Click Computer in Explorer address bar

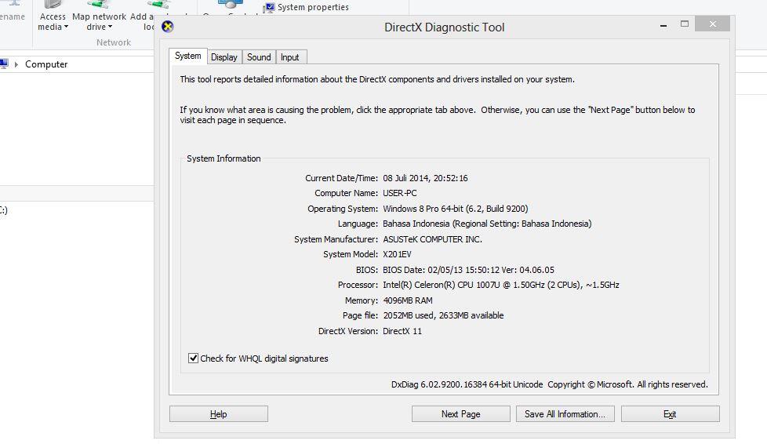click(x=46, y=64)
